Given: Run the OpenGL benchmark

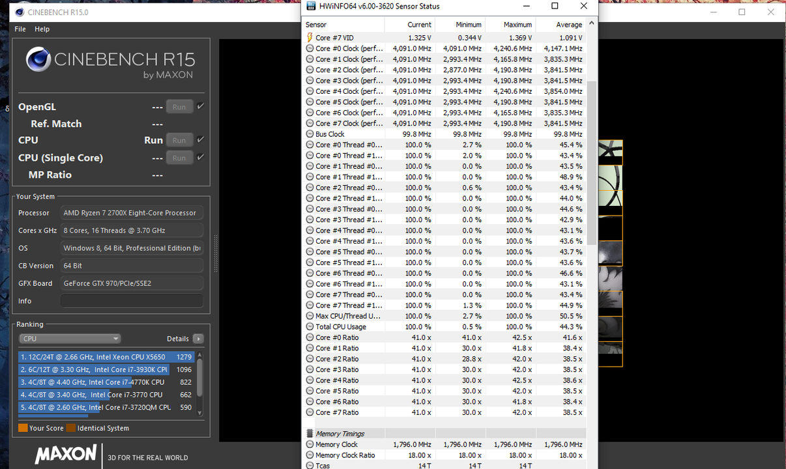Looking at the screenshot, I should coord(179,107).
